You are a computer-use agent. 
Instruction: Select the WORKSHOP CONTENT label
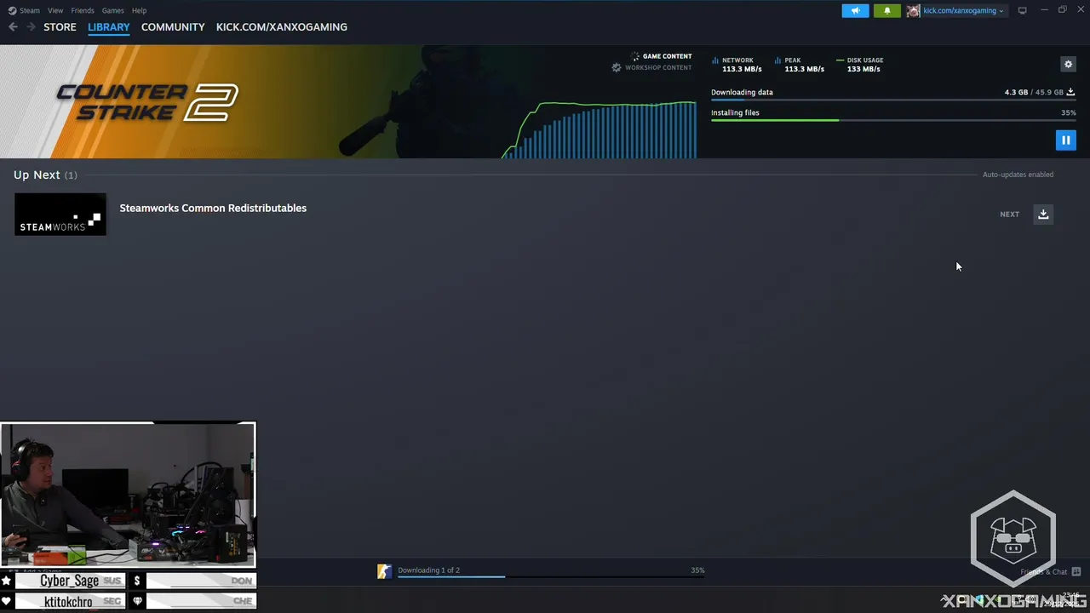click(x=658, y=67)
